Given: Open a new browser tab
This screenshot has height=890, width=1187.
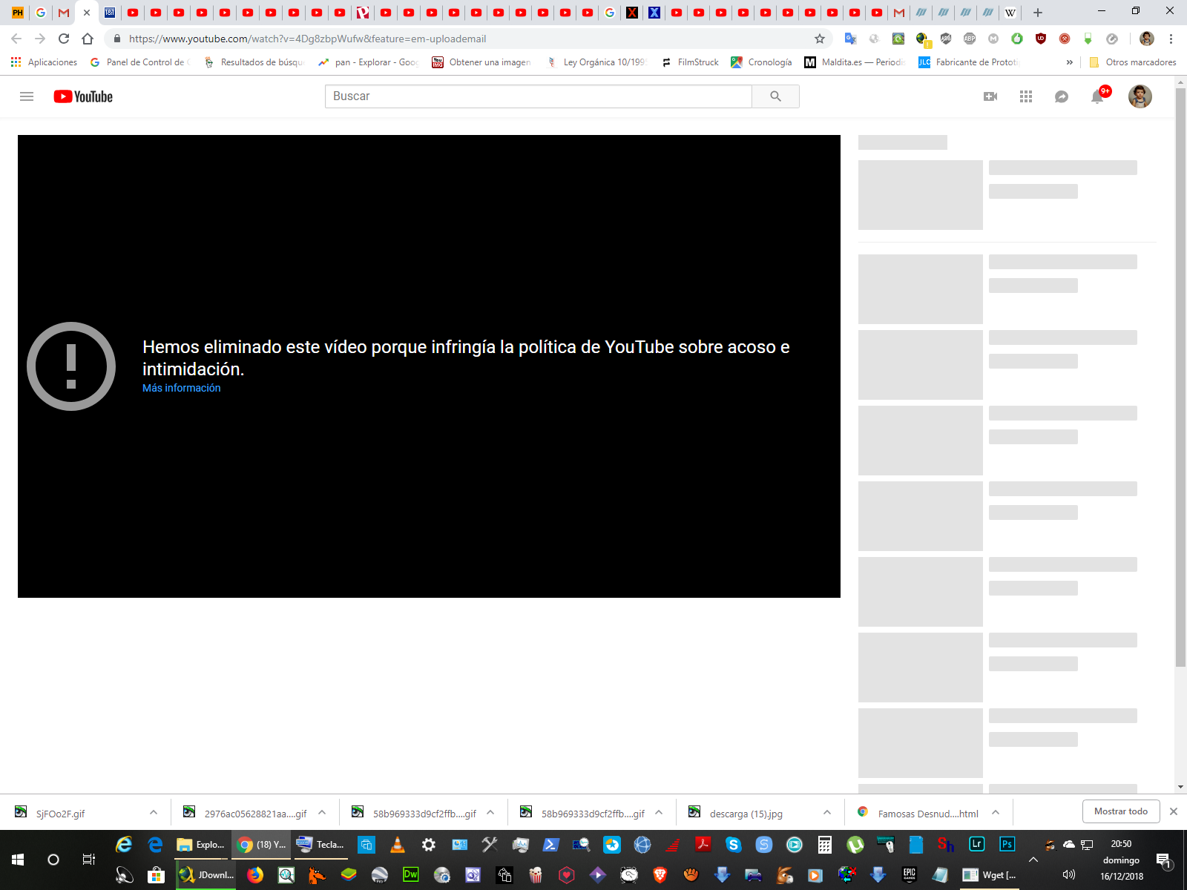Looking at the screenshot, I should click(x=1038, y=13).
